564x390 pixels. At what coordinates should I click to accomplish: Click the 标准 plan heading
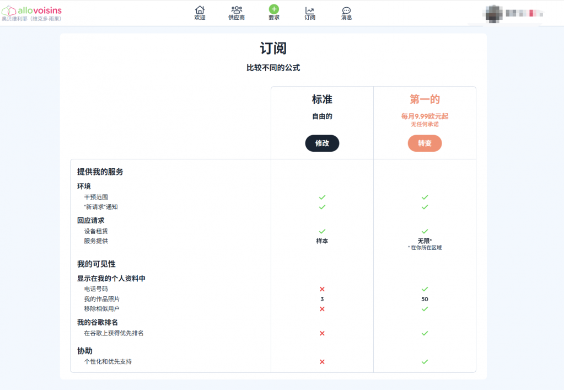[x=322, y=100]
